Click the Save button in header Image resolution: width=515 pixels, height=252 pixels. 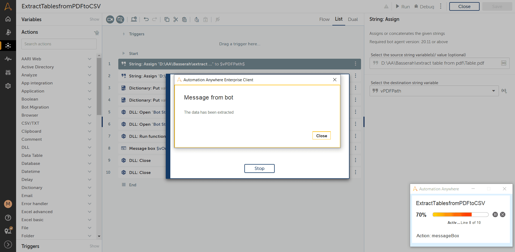[x=497, y=6]
